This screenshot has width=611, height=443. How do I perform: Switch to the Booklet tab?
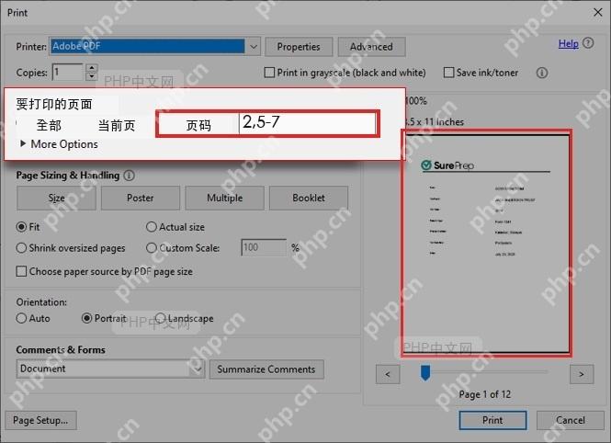(309, 198)
